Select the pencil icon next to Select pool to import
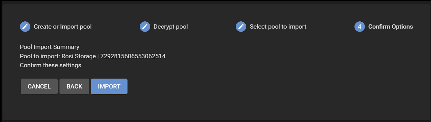This screenshot has width=431, height=122. point(241,27)
